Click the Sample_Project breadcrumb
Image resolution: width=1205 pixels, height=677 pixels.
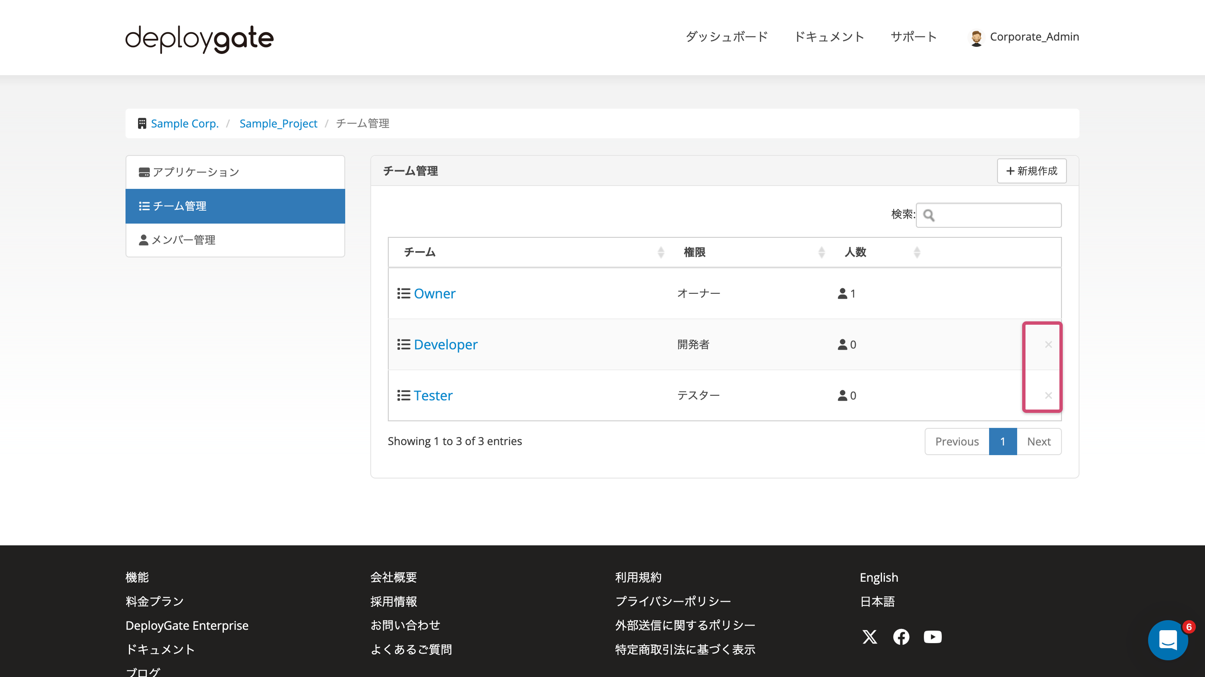pos(278,123)
